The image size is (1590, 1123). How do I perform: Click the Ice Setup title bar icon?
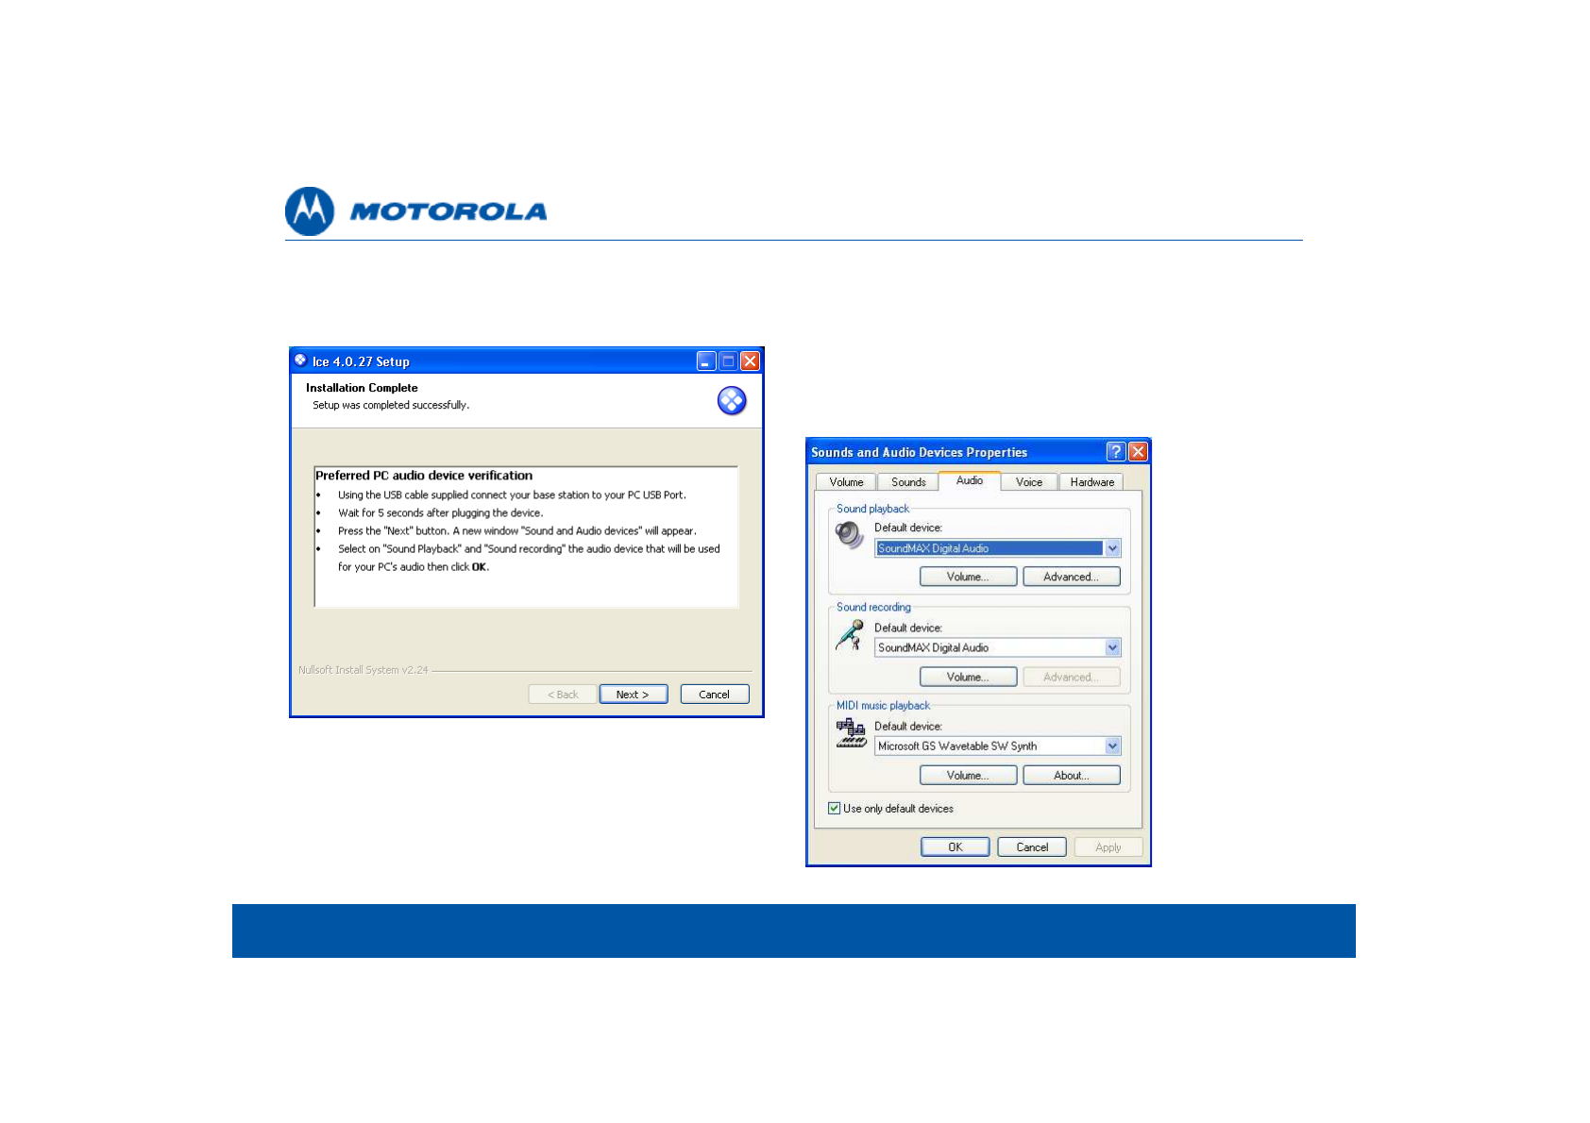click(300, 360)
